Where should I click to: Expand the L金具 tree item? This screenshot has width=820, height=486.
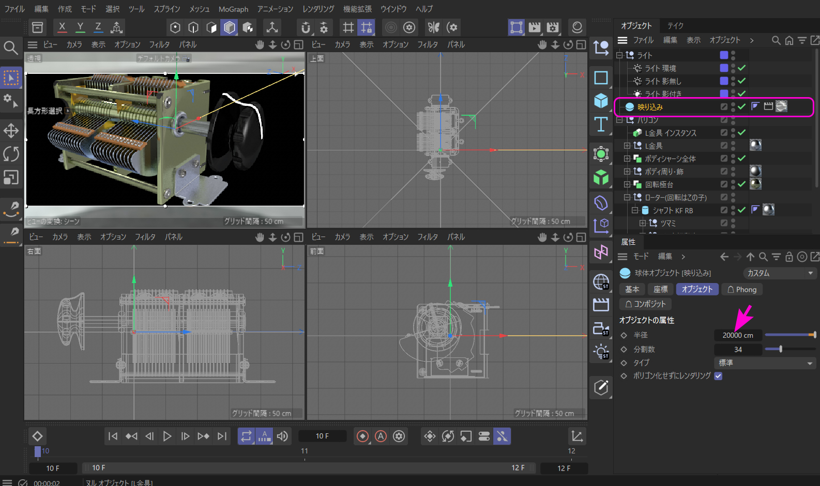tap(627, 146)
